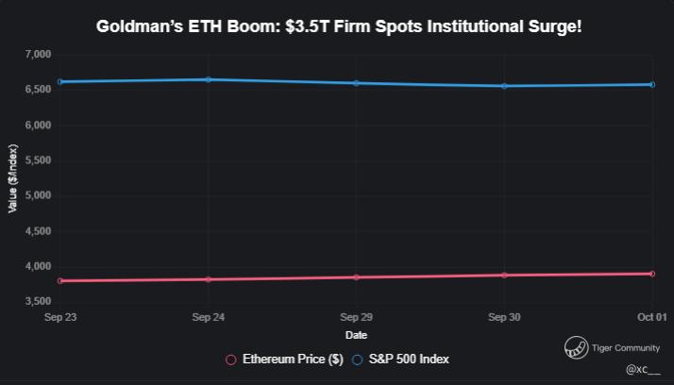674x385 pixels.
Task: Select the S&P 500 data point at Sep 23
Action: tap(60, 82)
